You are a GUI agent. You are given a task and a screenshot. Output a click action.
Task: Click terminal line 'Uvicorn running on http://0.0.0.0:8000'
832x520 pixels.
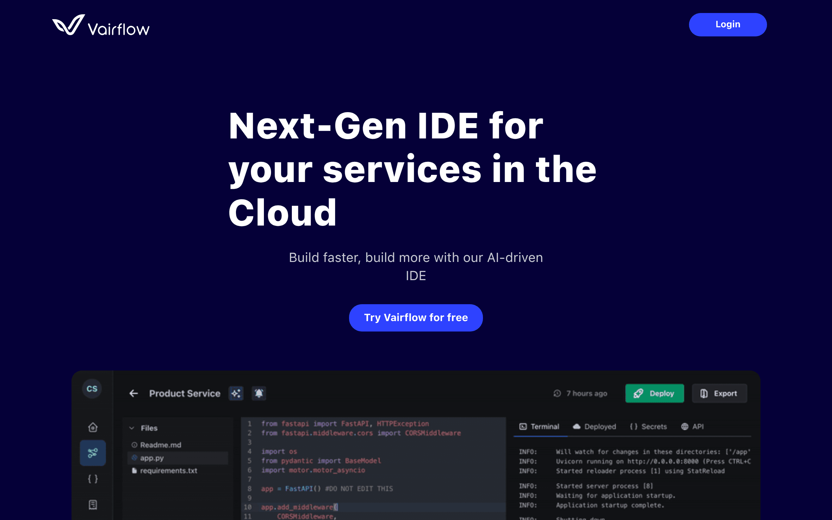pyautogui.click(x=635, y=461)
